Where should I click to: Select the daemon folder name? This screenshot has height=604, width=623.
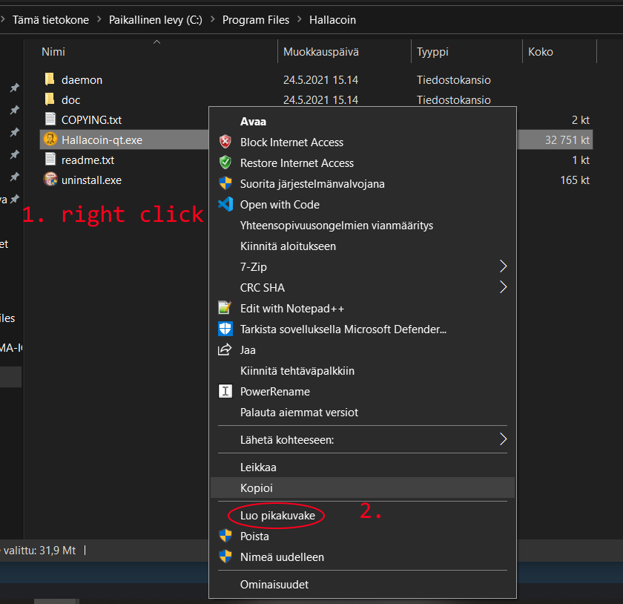[82, 80]
